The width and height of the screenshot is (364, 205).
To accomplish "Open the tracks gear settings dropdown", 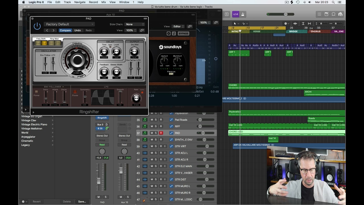I will click(x=287, y=24).
